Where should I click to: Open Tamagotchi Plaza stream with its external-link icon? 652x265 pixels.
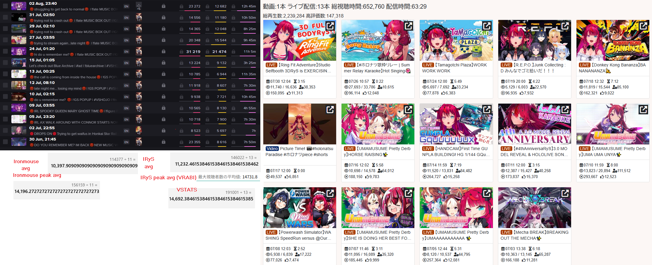[x=487, y=26]
